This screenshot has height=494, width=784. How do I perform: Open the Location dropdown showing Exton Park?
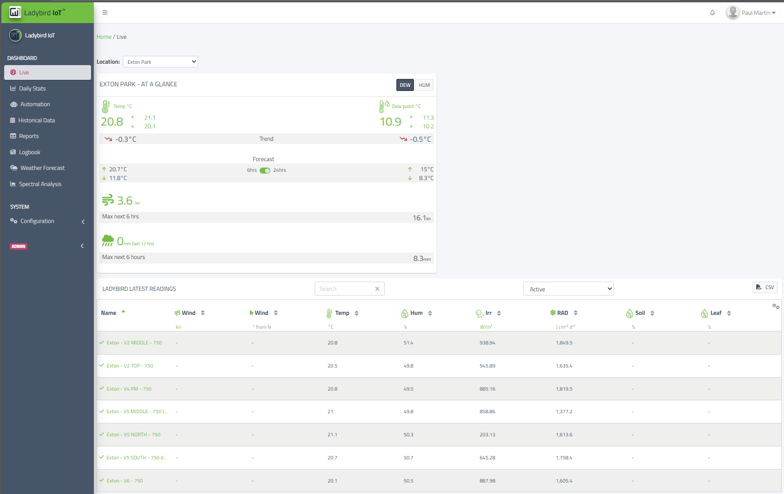[x=160, y=62]
